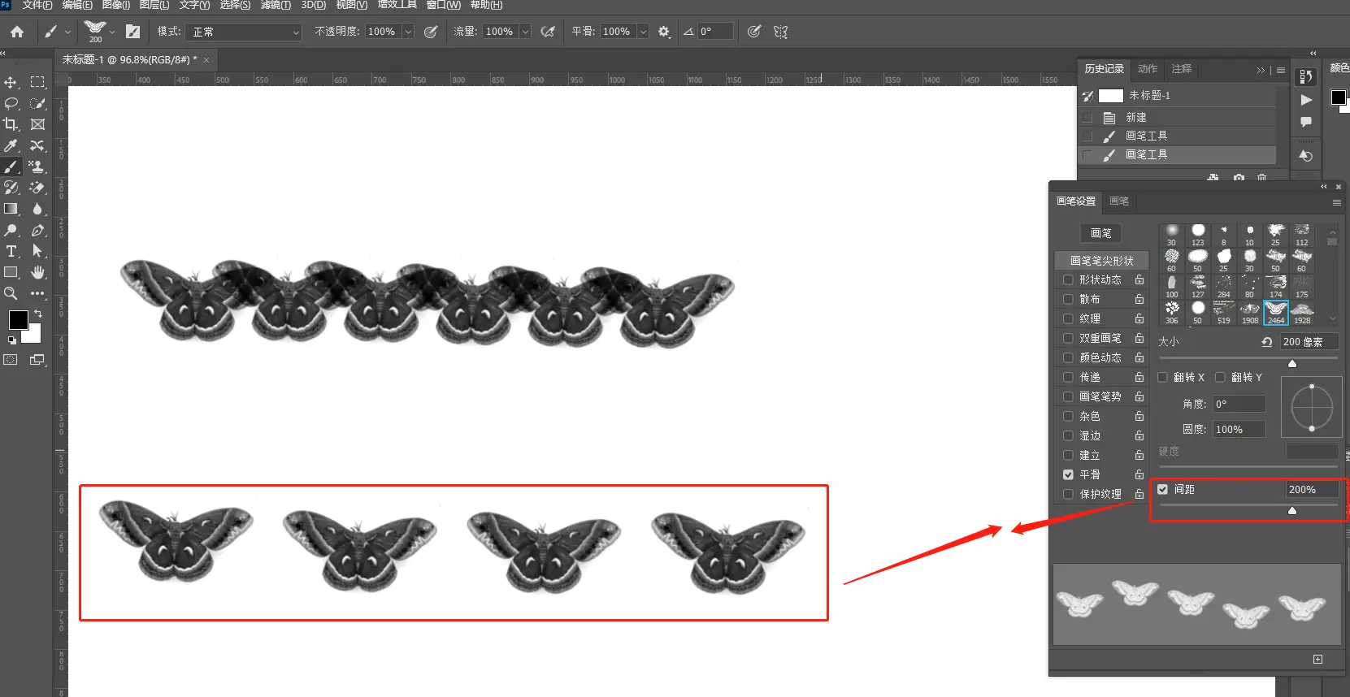Switch to the 动作 tab

click(1147, 69)
